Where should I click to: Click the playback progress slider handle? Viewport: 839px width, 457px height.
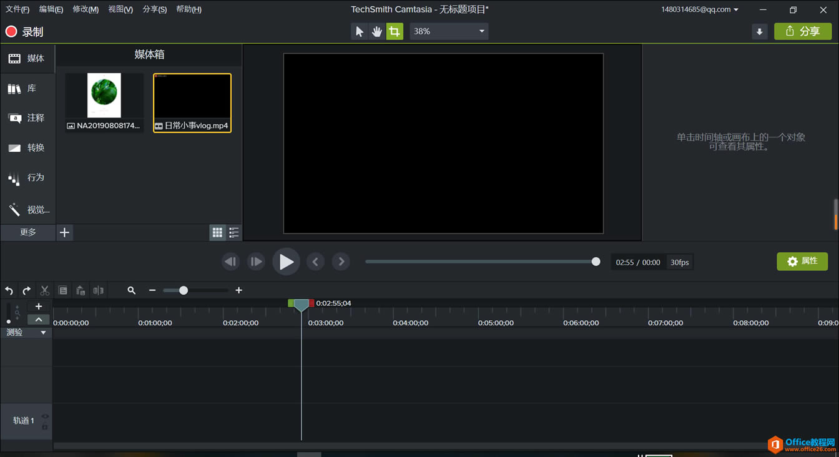pyautogui.click(x=596, y=262)
